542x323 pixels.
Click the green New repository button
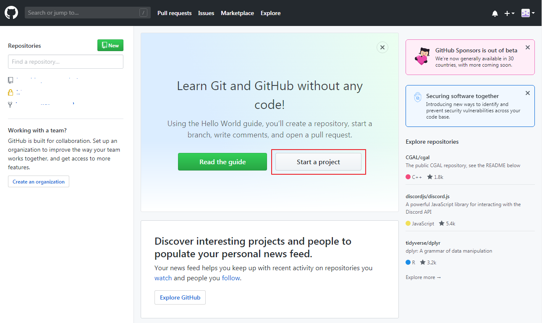tap(110, 45)
